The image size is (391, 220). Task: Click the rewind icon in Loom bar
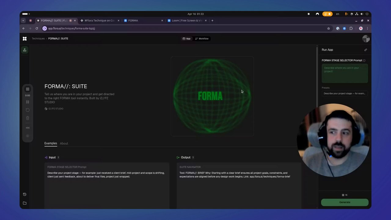[27, 128]
